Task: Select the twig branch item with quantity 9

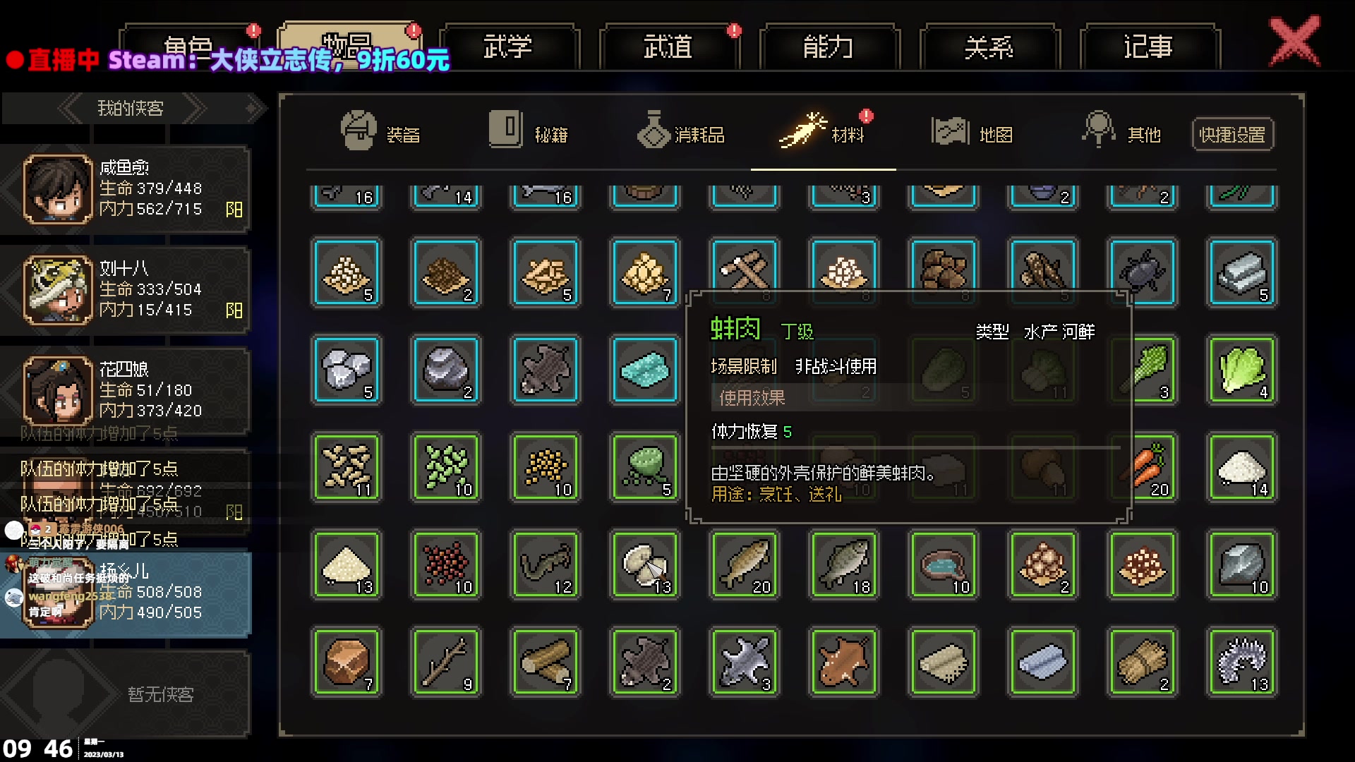Action: pyautogui.click(x=446, y=662)
